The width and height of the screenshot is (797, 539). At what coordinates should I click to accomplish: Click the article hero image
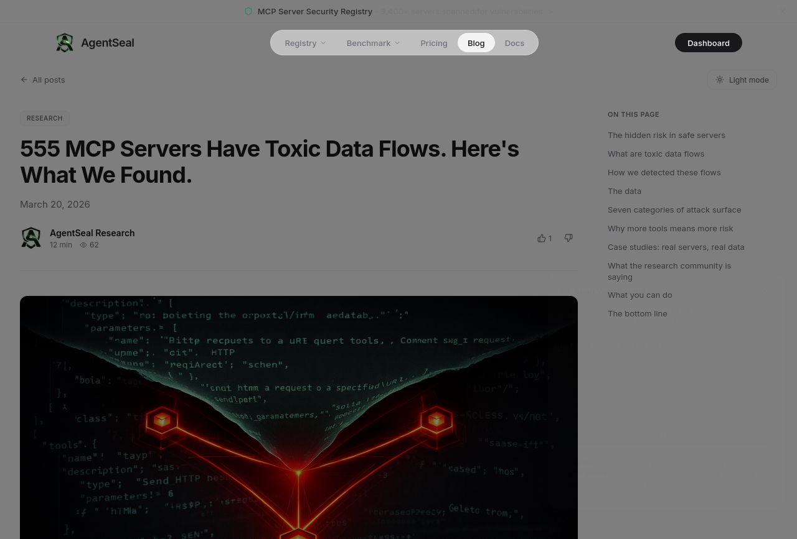click(299, 417)
